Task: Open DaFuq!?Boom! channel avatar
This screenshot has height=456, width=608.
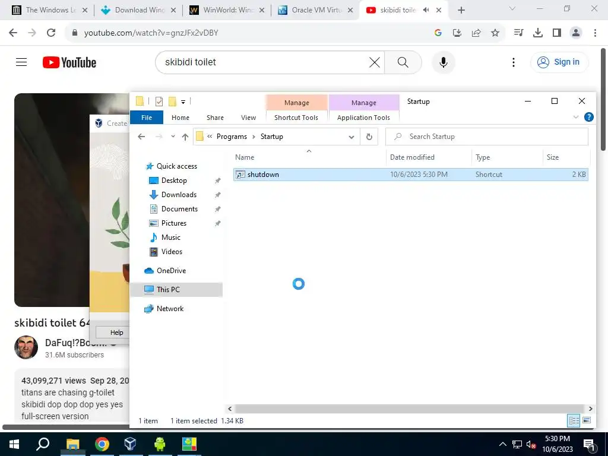Action: (26, 347)
